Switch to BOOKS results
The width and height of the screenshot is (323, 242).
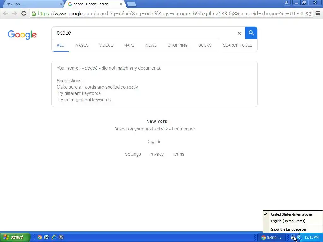[x=205, y=45]
